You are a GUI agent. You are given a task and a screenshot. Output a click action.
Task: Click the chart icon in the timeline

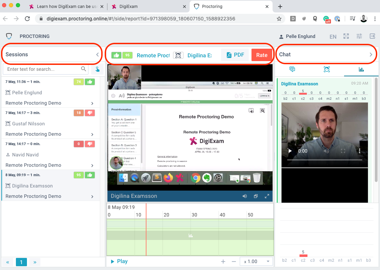click(191, 235)
